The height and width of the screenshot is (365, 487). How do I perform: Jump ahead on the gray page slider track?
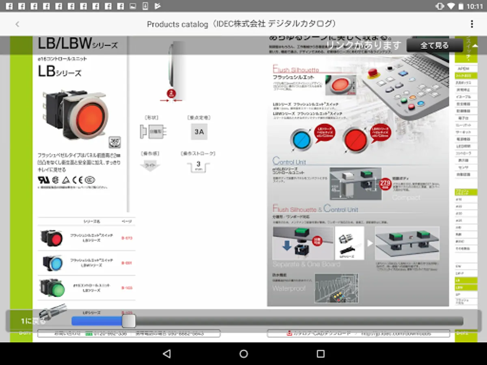pos(299,321)
